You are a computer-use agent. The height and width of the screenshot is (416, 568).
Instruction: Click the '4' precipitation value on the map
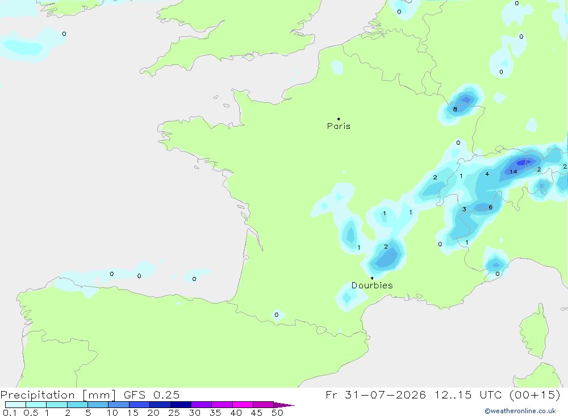[487, 174]
